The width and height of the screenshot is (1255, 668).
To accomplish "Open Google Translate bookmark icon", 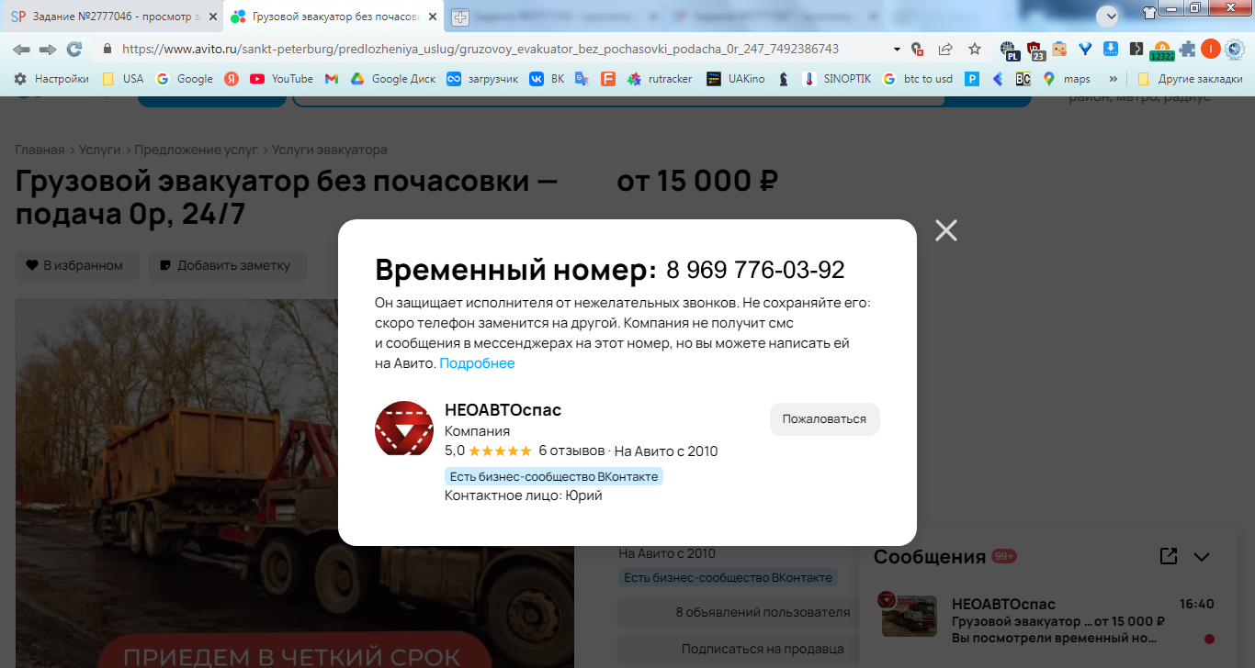I will tap(582, 79).
